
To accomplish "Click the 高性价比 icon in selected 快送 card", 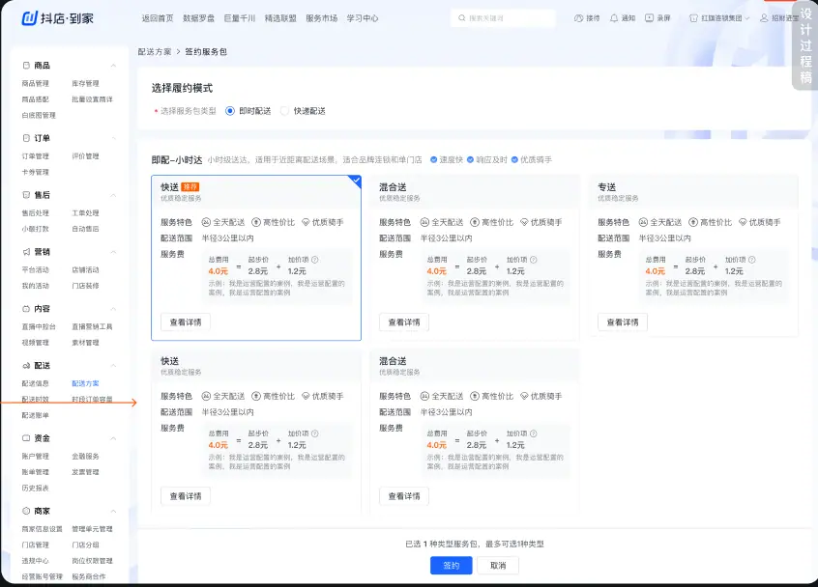I will (x=256, y=222).
